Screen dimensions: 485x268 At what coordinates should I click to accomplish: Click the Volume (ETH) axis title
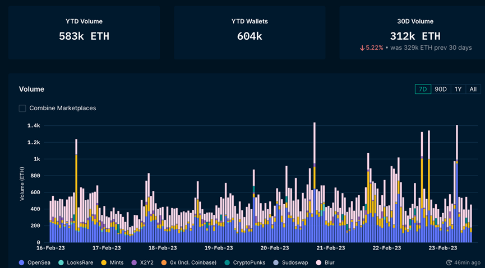[22, 184]
